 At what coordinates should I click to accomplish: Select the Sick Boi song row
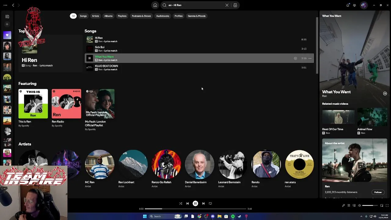tap(199, 49)
